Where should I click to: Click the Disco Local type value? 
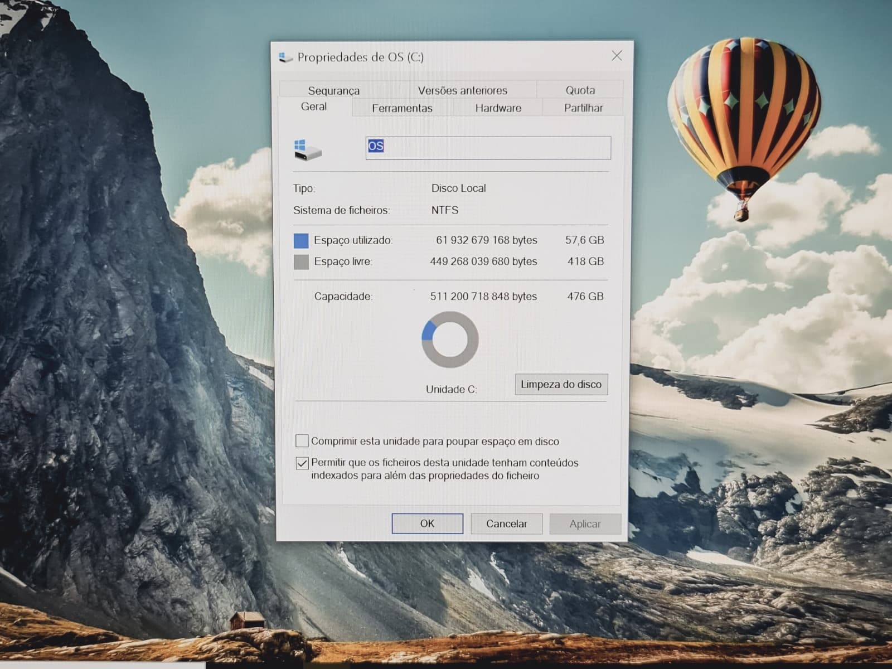click(459, 188)
